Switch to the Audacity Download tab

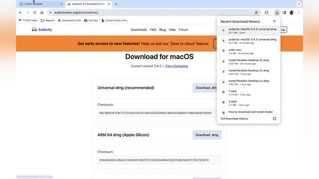pyautogui.click(x=89, y=4)
